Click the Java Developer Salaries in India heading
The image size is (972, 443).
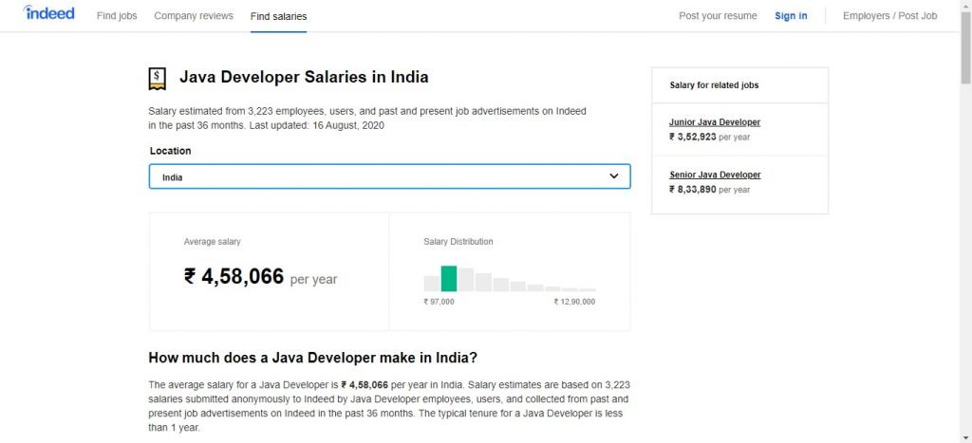coord(304,78)
